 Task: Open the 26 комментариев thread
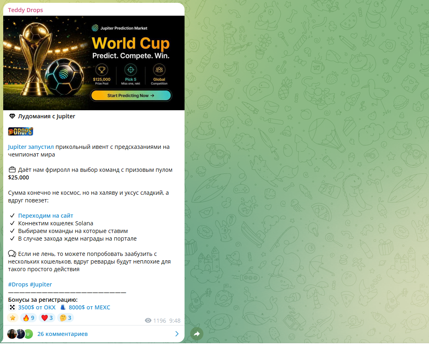coord(94,334)
